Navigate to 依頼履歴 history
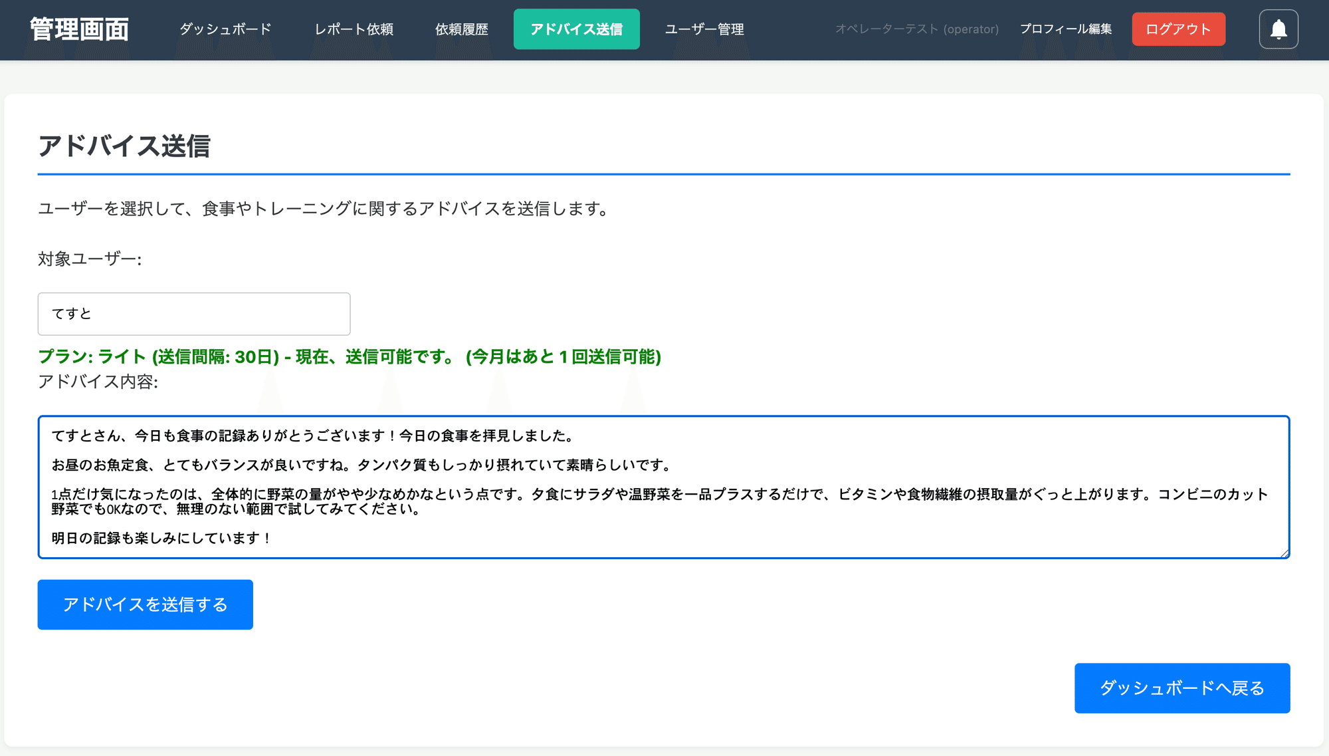 tap(462, 29)
